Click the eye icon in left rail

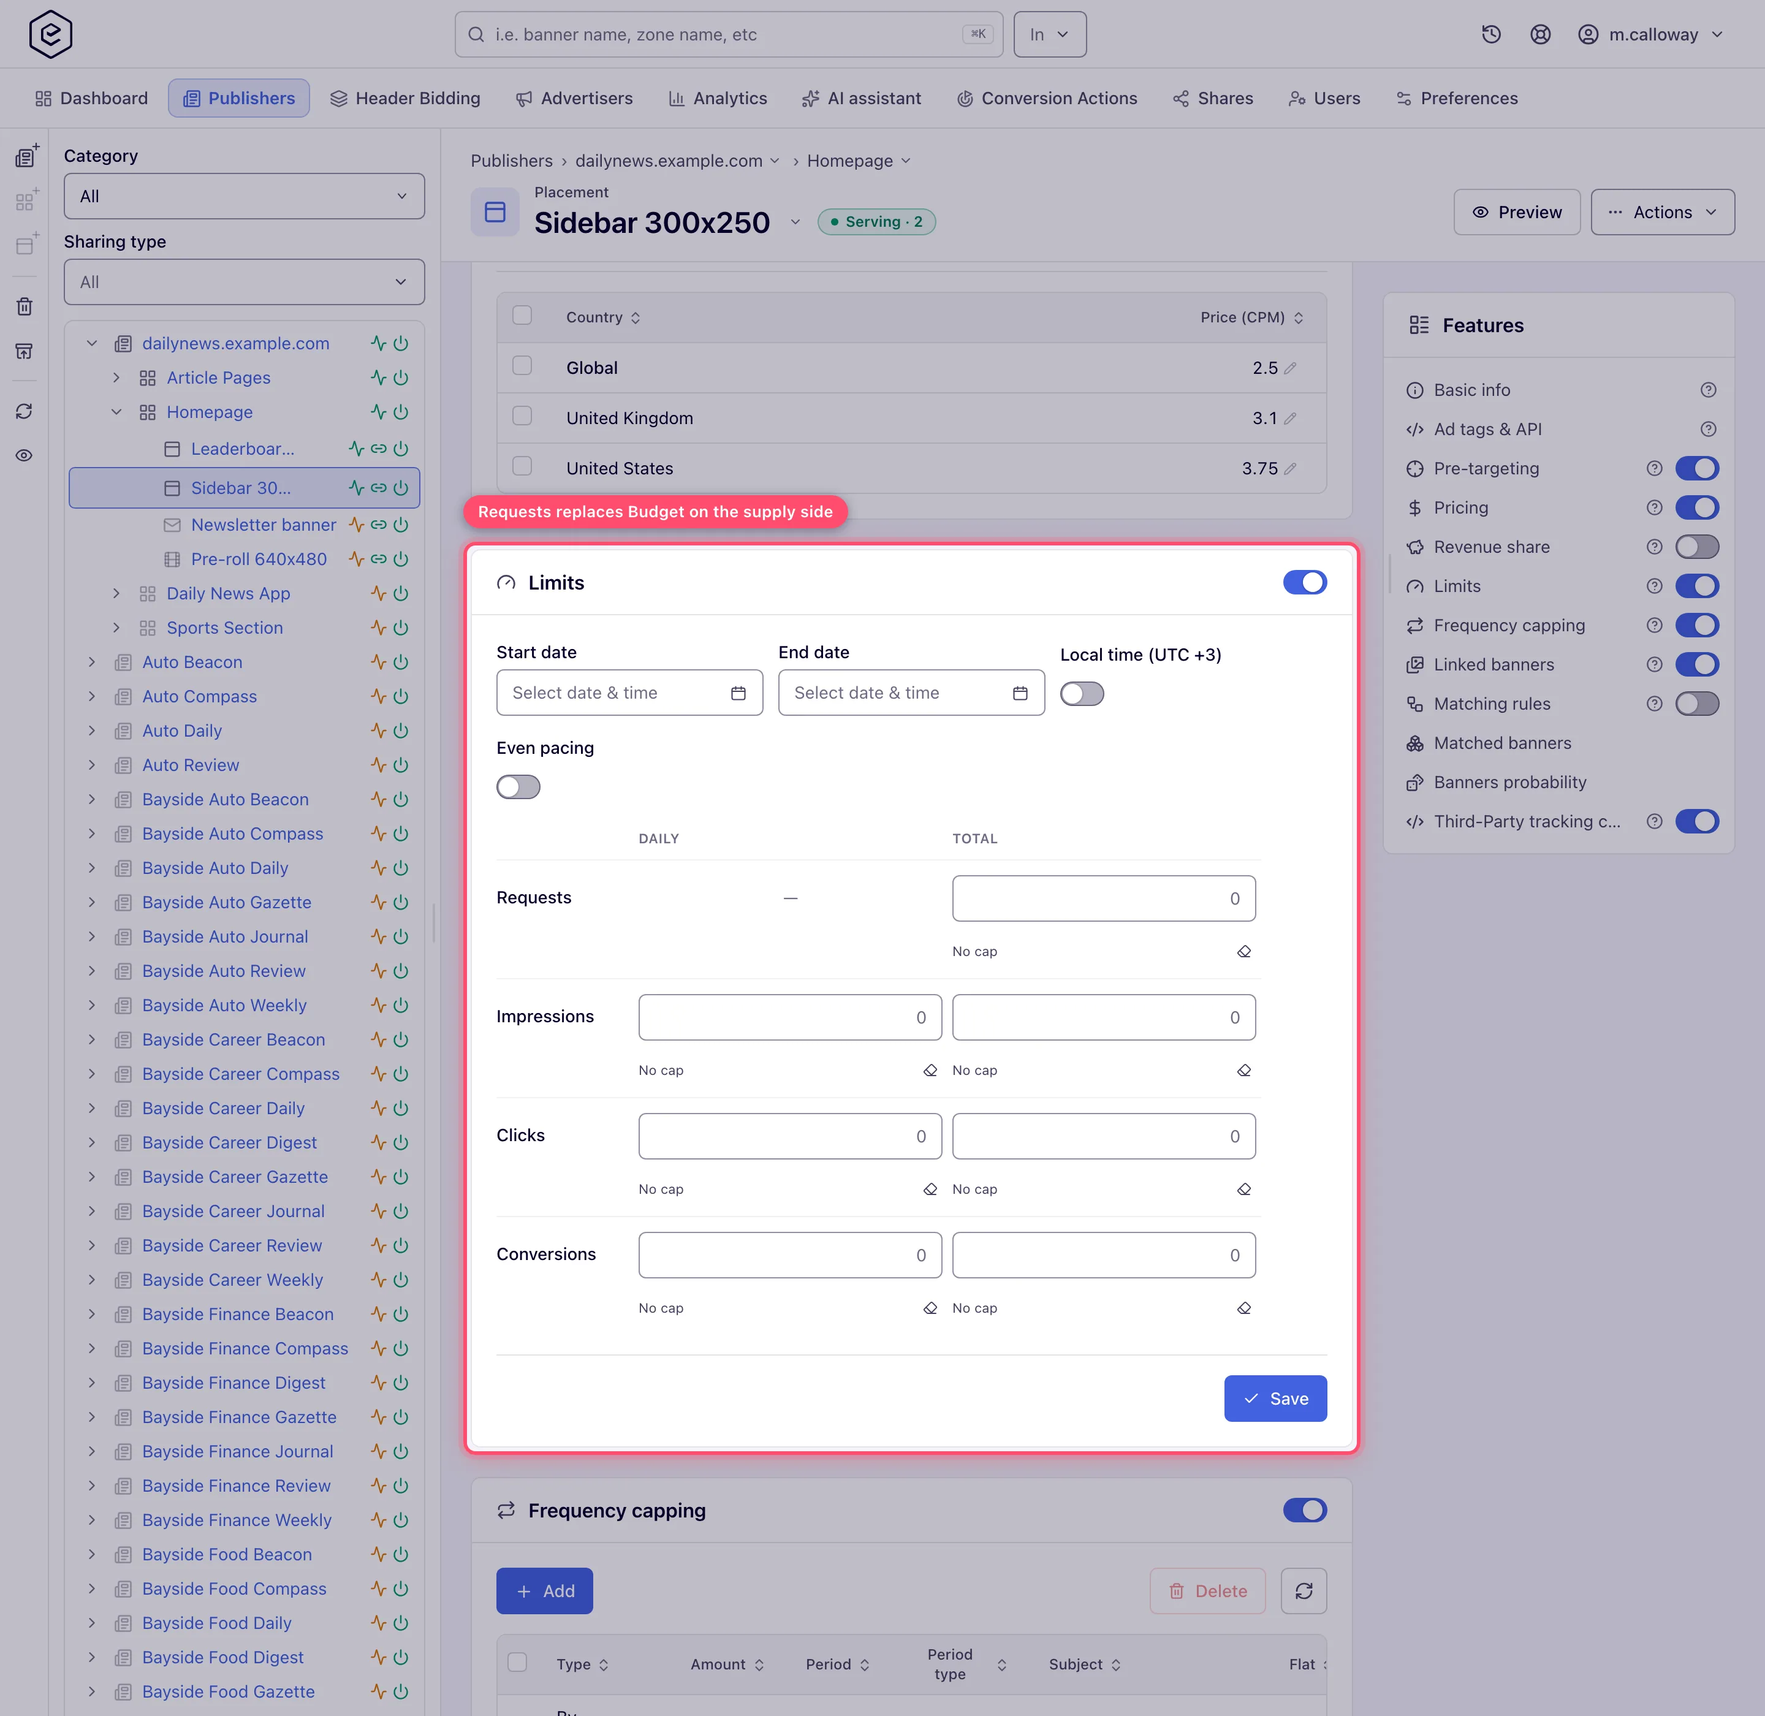pos(25,455)
